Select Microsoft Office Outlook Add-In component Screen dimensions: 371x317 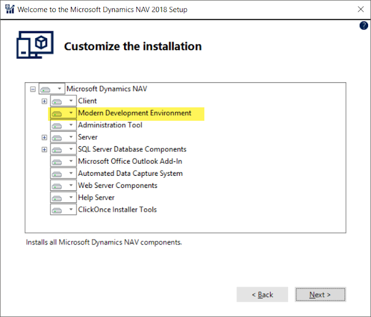(x=130, y=161)
